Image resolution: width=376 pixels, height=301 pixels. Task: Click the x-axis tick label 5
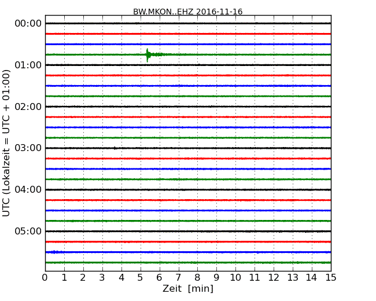141,278
